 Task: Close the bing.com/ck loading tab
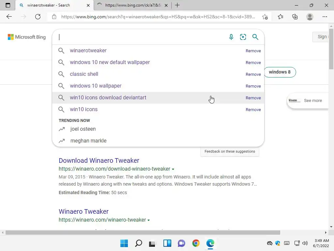click(166, 5)
